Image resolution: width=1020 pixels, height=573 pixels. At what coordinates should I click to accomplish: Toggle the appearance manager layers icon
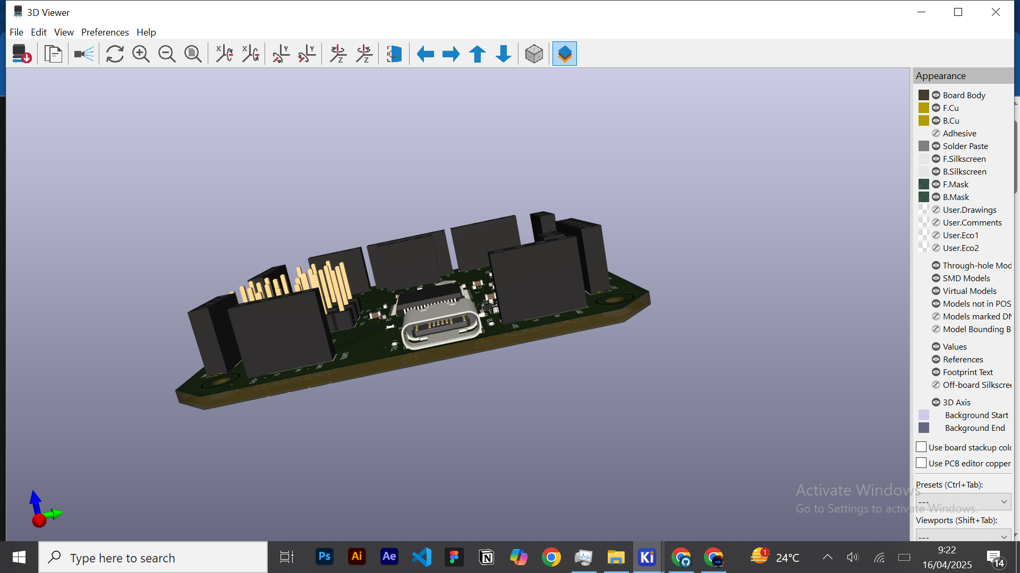[x=565, y=54]
